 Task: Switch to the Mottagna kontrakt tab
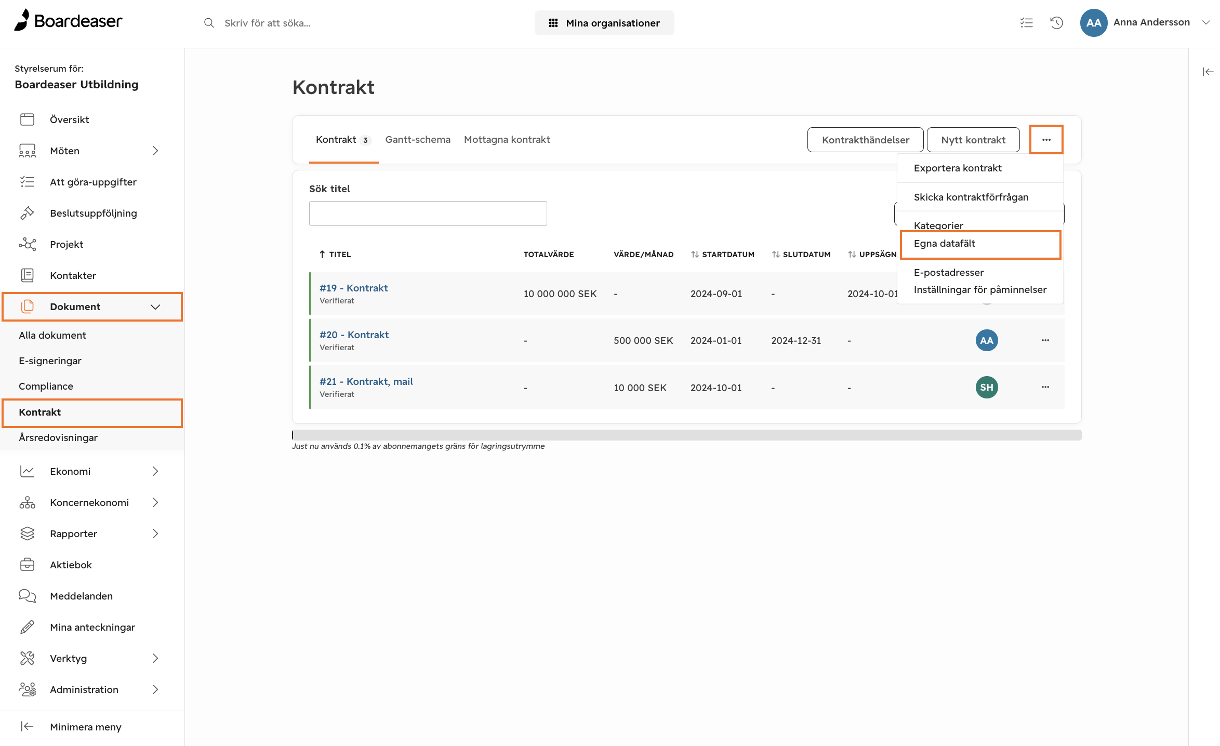point(507,139)
